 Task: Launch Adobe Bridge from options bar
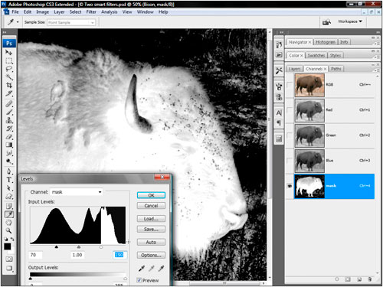pyautogui.click(x=326, y=22)
